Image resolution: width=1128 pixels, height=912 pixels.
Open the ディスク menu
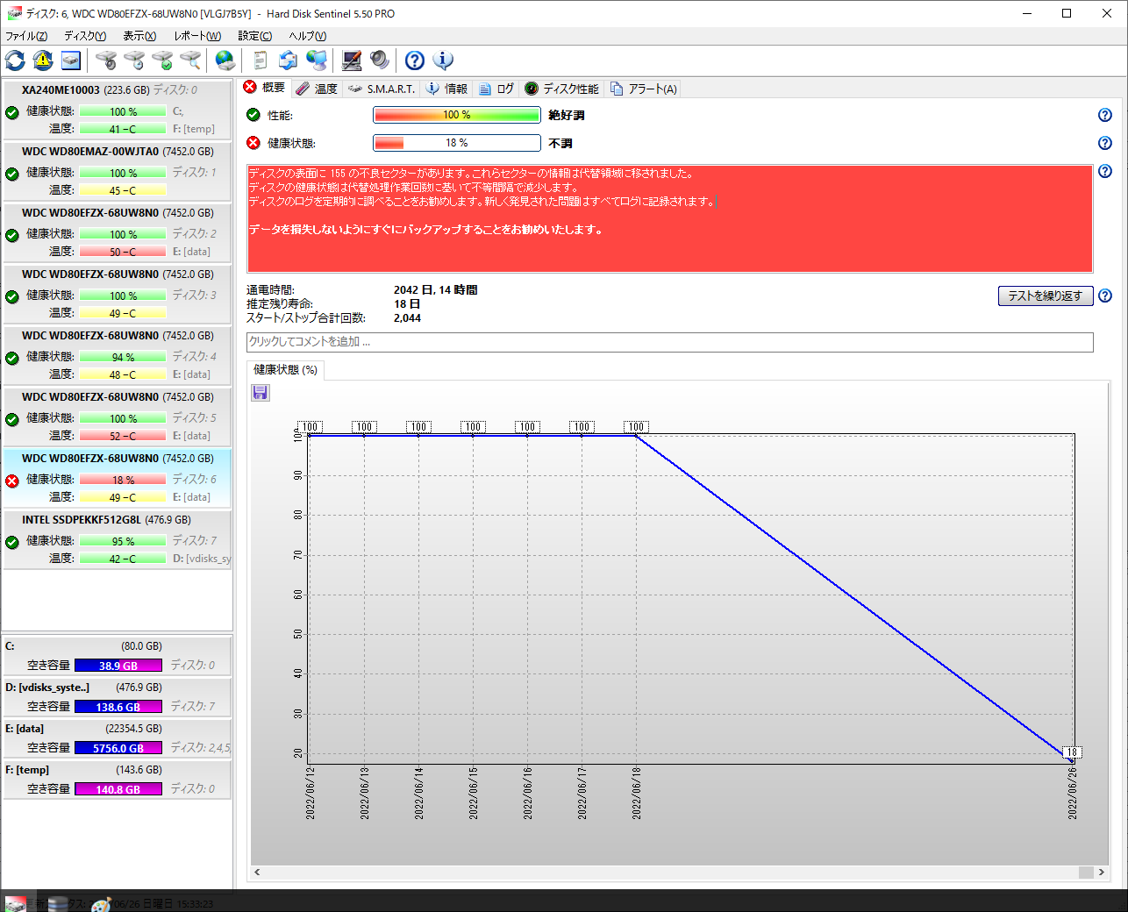[85, 36]
